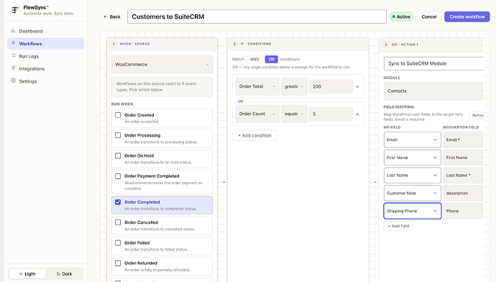The image size is (496, 282).
Task: Click the Create workflow button
Action: click(467, 17)
